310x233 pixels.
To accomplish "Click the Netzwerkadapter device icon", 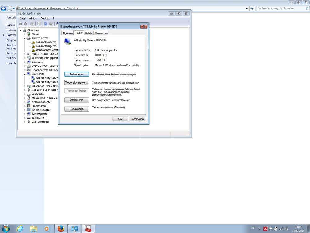I will coord(29,102).
